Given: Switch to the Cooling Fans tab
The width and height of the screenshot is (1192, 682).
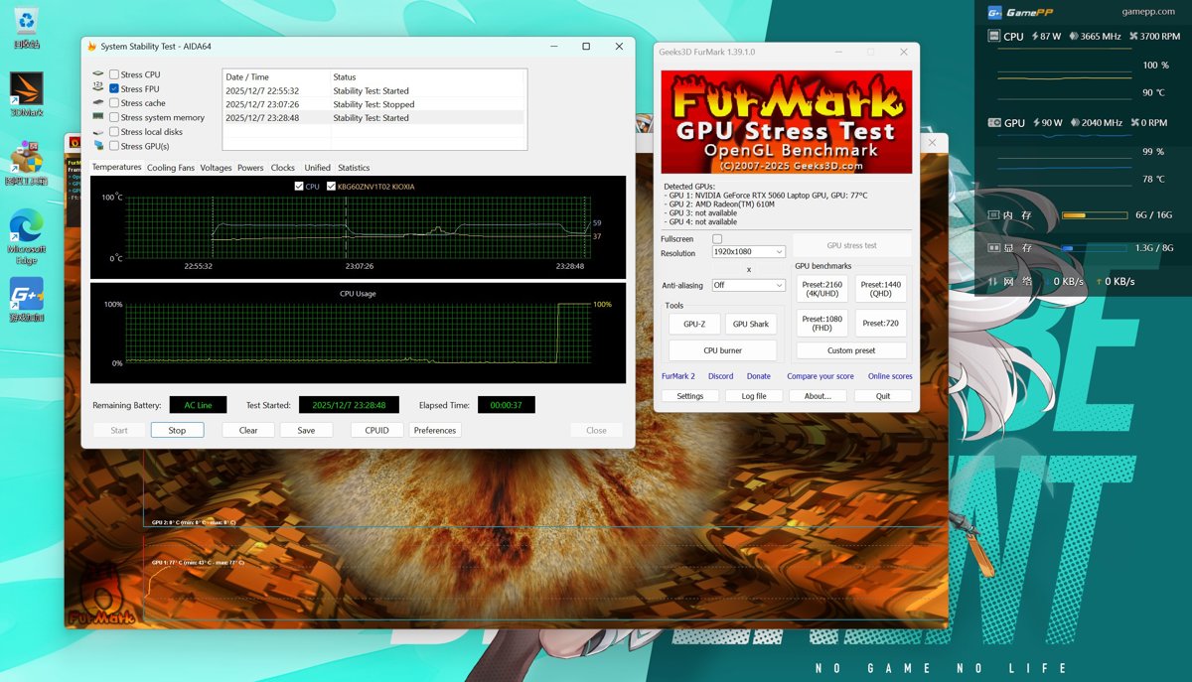Looking at the screenshot, I should tap(171, 168).
